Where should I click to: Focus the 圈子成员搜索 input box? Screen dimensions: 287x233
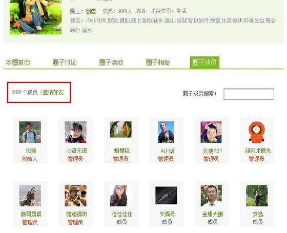(x=249, y=94)
